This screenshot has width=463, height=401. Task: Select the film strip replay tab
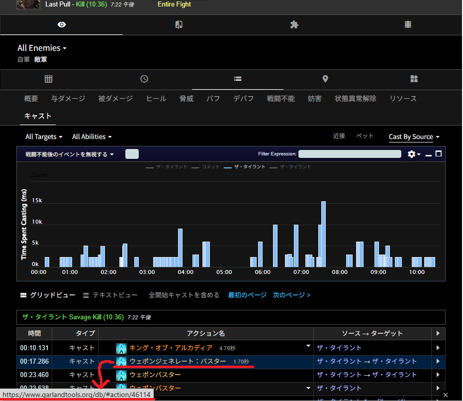pyautogui.click(x=408, y=25)
